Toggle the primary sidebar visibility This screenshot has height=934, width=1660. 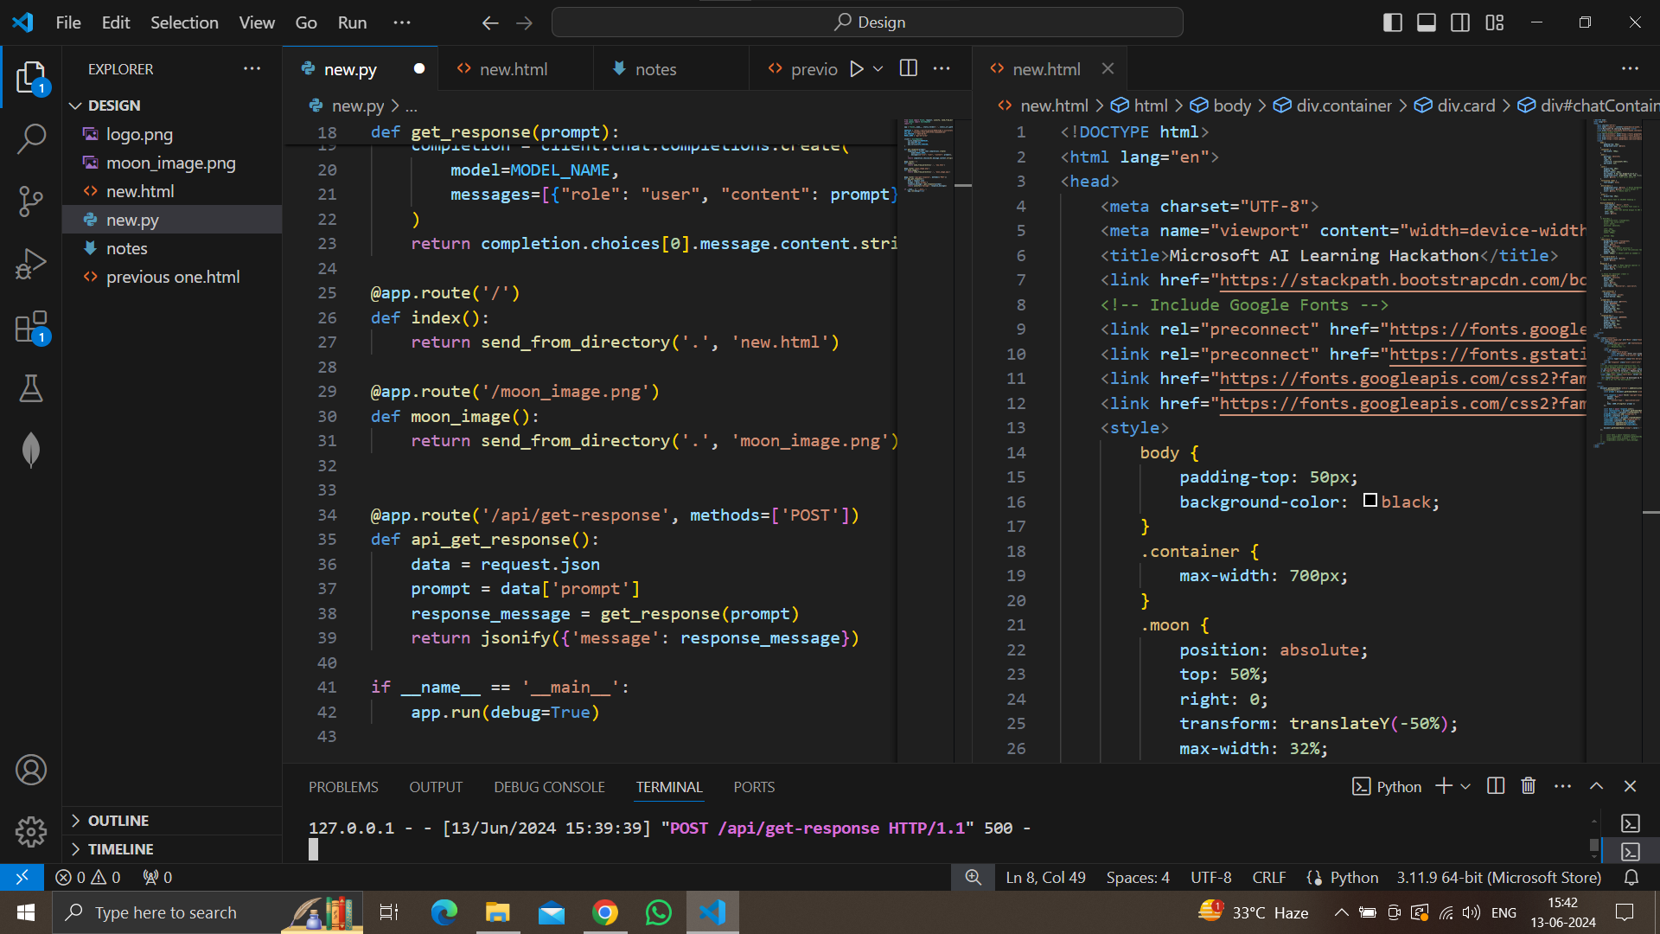point(1392,22)
